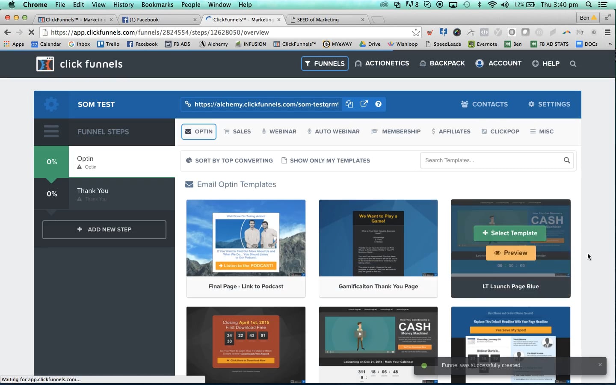Switch to the WEBINAR template tab

[x=279, y=131]
